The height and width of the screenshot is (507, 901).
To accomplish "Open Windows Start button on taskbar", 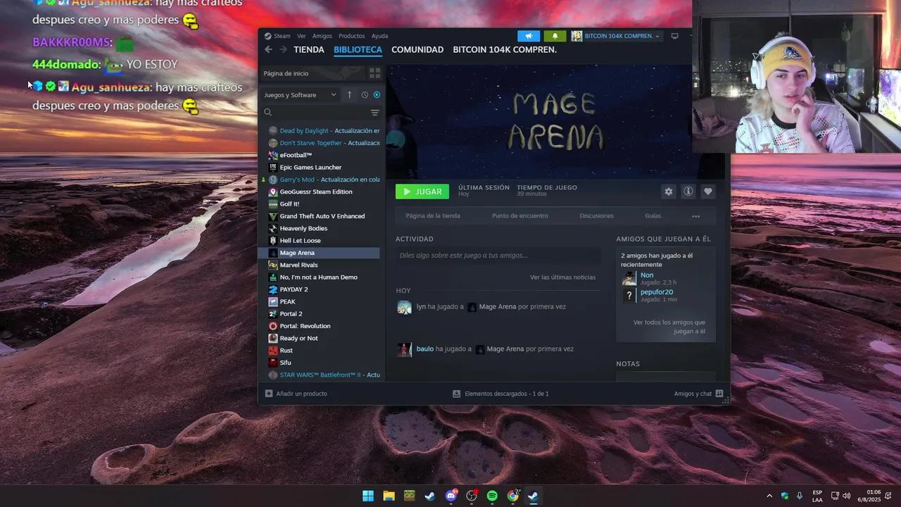I will (368, 496).
